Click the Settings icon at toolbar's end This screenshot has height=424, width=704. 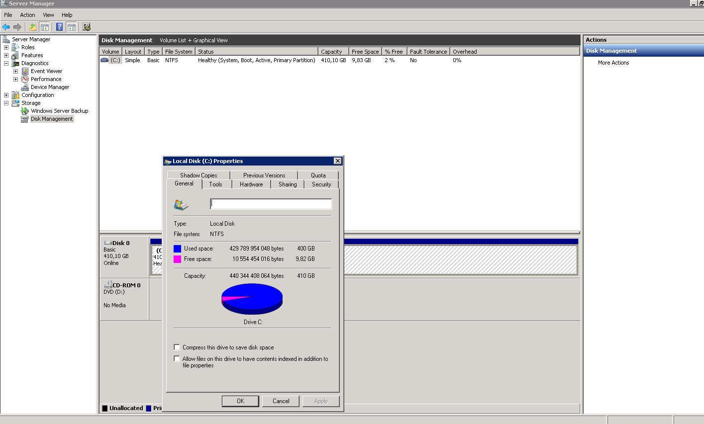(x=87, y=27)
